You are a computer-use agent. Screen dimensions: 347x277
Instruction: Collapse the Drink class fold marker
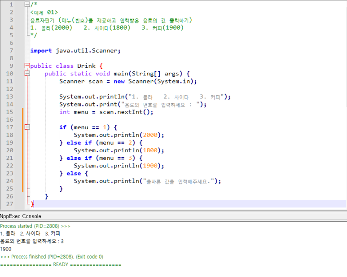click(27, 66)
